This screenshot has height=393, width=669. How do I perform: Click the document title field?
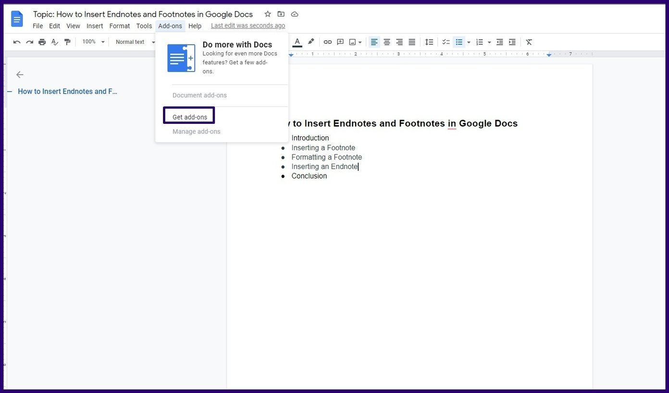point(143,14)
